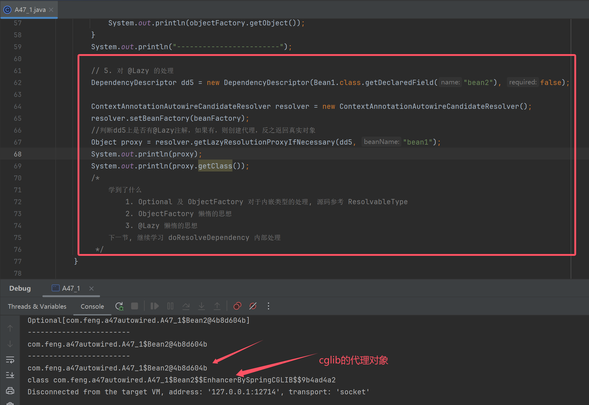The width and height of the screenshot is (589, 405).
Task: Switch to the Console tab
Action: tap(92, 307)
